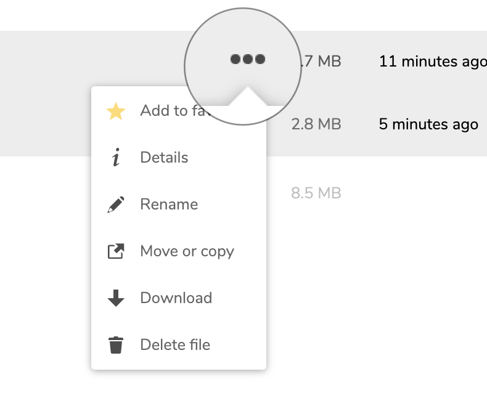The height and width of the screenshot is (398, 487).
Task: Choose the 'Move or copy' menu entry
Action: coord(187,251)
